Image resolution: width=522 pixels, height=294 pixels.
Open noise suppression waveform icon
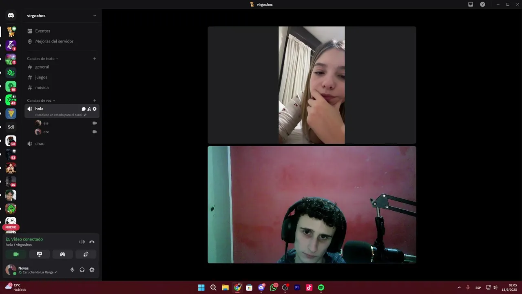click(x=82, y=242)
